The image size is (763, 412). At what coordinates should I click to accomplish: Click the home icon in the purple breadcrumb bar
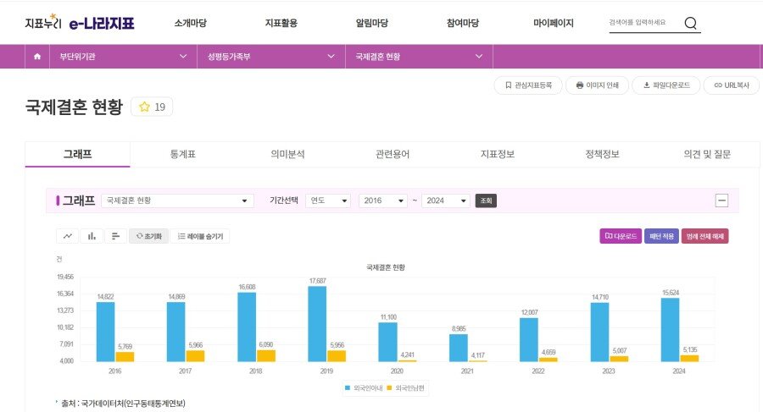point(36,57)
